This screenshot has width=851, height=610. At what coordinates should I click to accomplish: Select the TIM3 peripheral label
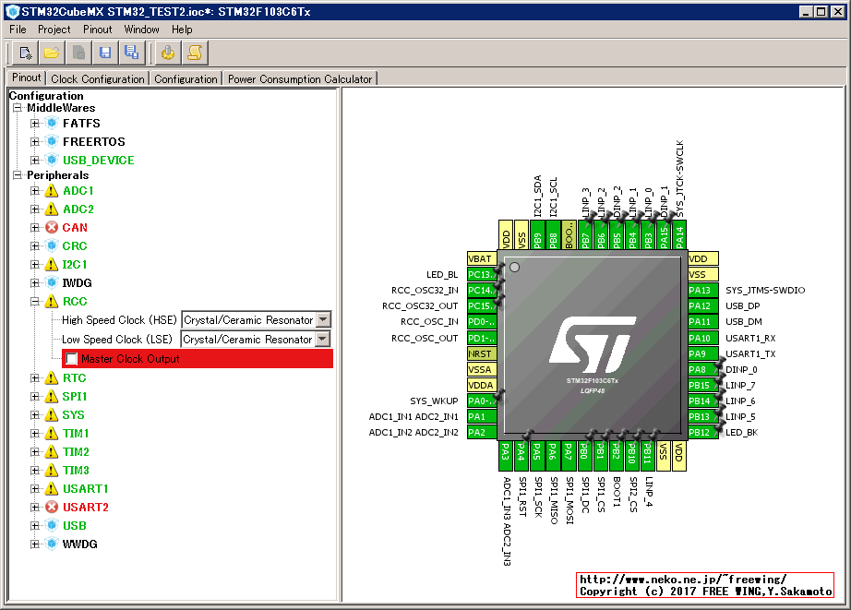pos(76,470)
